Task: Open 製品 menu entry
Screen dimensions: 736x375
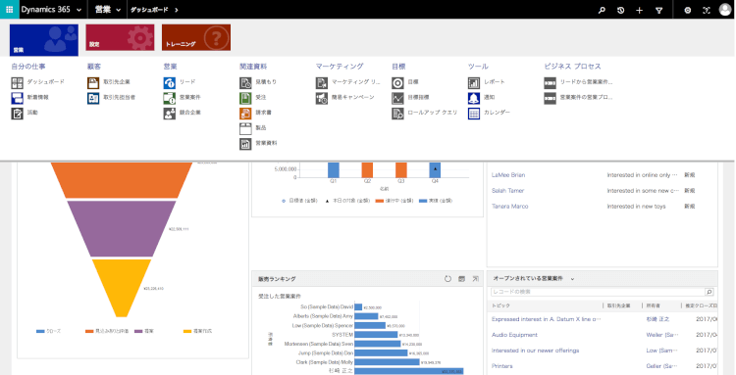Action: [x=253, y=128]
